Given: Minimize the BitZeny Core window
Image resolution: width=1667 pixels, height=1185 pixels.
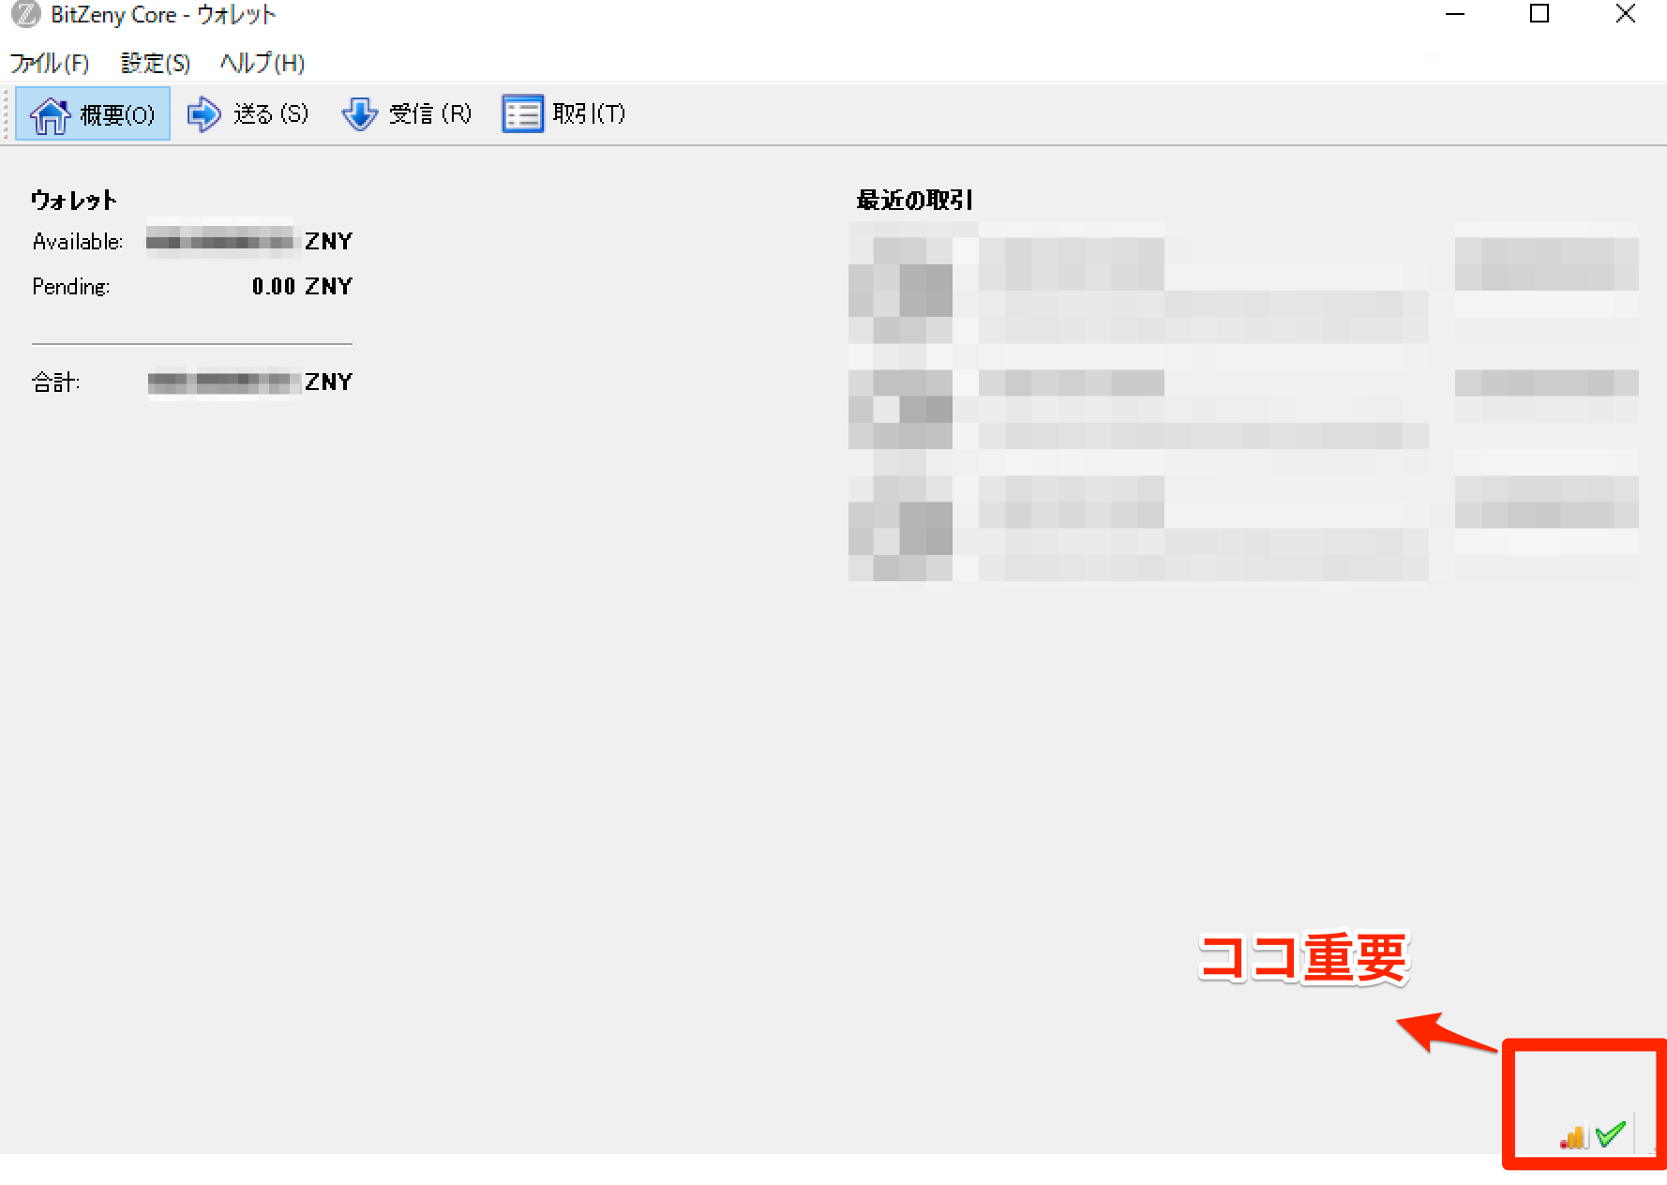Looking at the screenshot, I should coord(1455,14).
